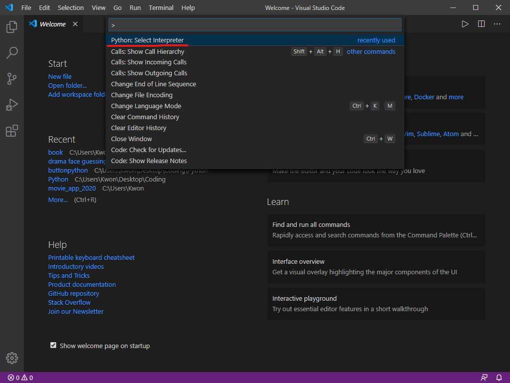Open the Terminal menu

click(x=161, y=7)
